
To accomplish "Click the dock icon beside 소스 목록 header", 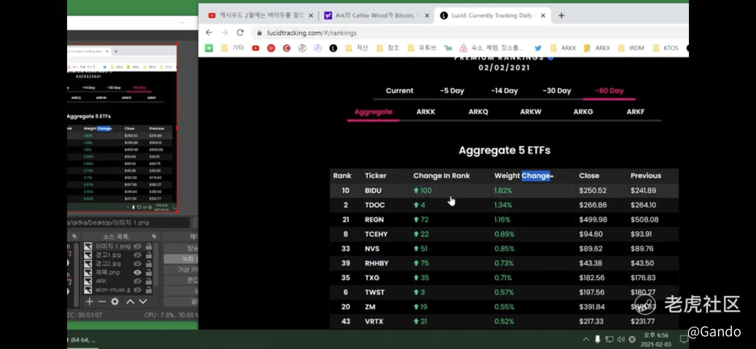I will tap(154, 236).
